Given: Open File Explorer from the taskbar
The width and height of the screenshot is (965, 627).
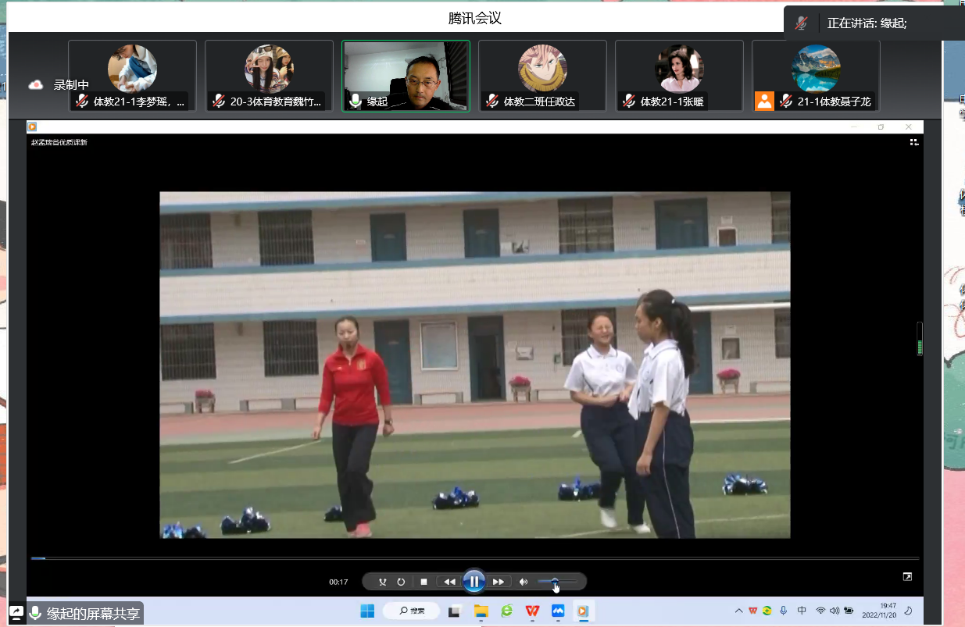Looking at the screenshot, I should click(481, 611).
